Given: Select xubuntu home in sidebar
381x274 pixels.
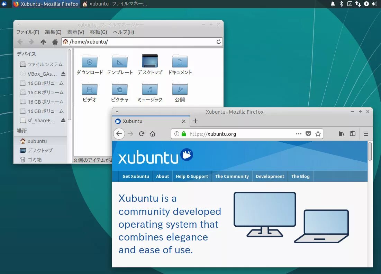Looking at the screenshot, I should [x=40, y=141].
